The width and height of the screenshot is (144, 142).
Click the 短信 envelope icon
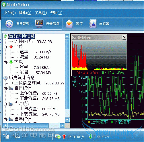pos(69,24)
